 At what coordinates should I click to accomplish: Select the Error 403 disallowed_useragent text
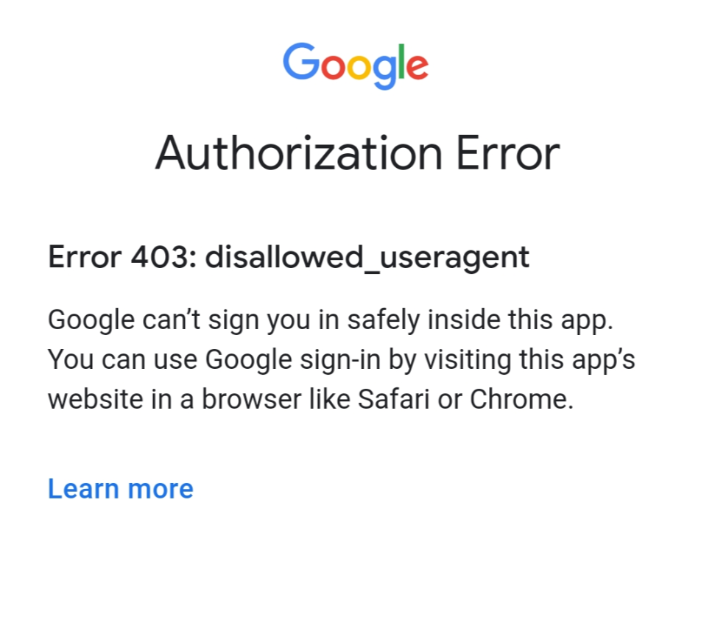(x=289, y=258)
